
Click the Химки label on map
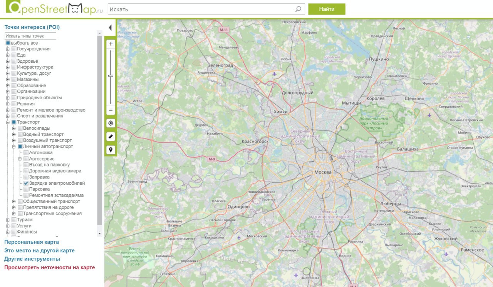[x=280, y=112]
